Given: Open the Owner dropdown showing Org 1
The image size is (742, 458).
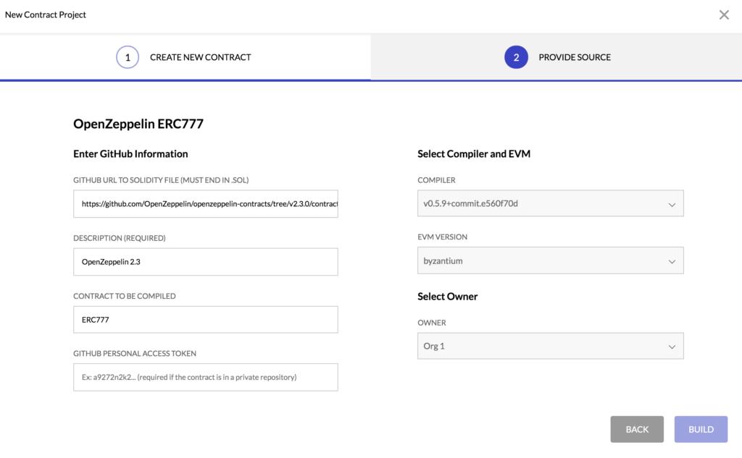Looking at the screenshot, I should pos(551,346).
